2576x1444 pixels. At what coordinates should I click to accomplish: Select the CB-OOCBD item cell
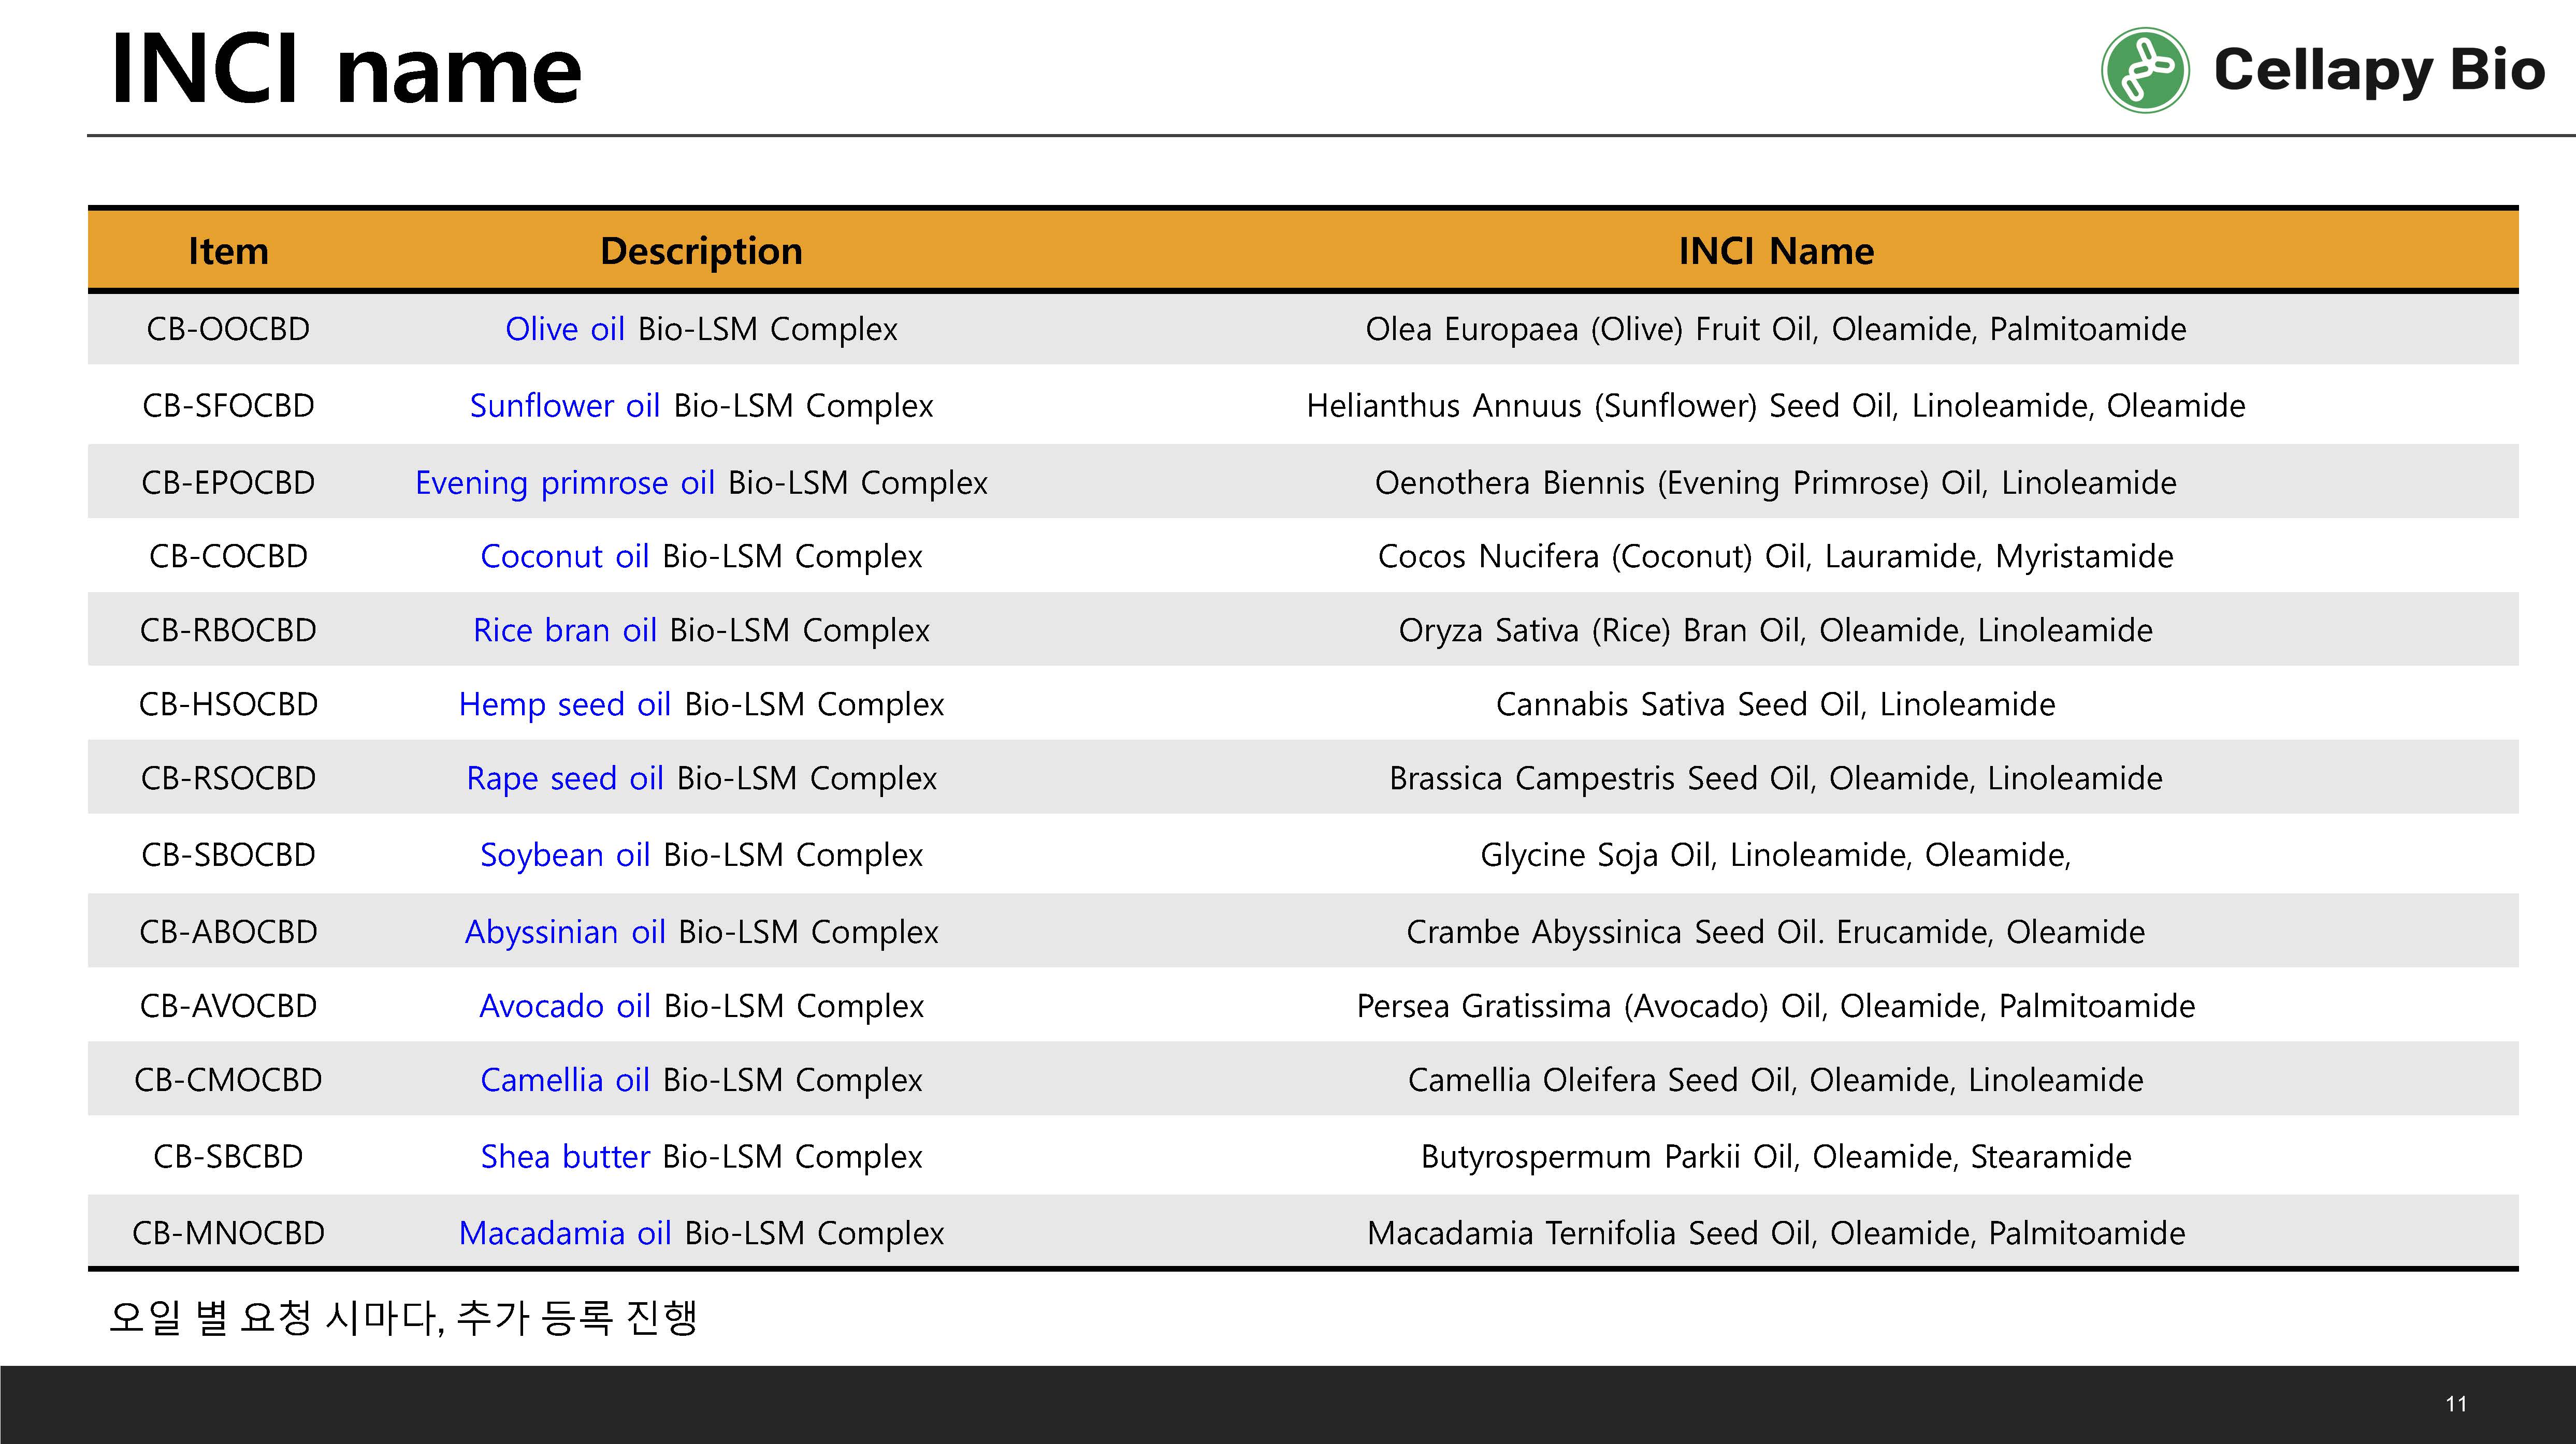click(229, 329)
